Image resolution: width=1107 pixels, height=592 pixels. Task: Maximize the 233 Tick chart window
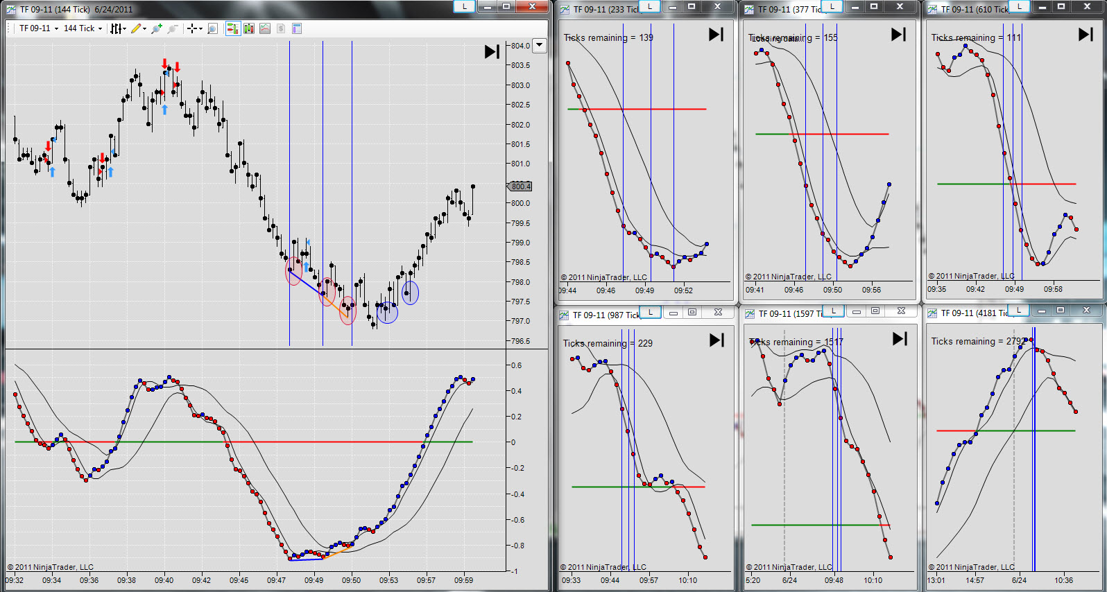[692, 6]
